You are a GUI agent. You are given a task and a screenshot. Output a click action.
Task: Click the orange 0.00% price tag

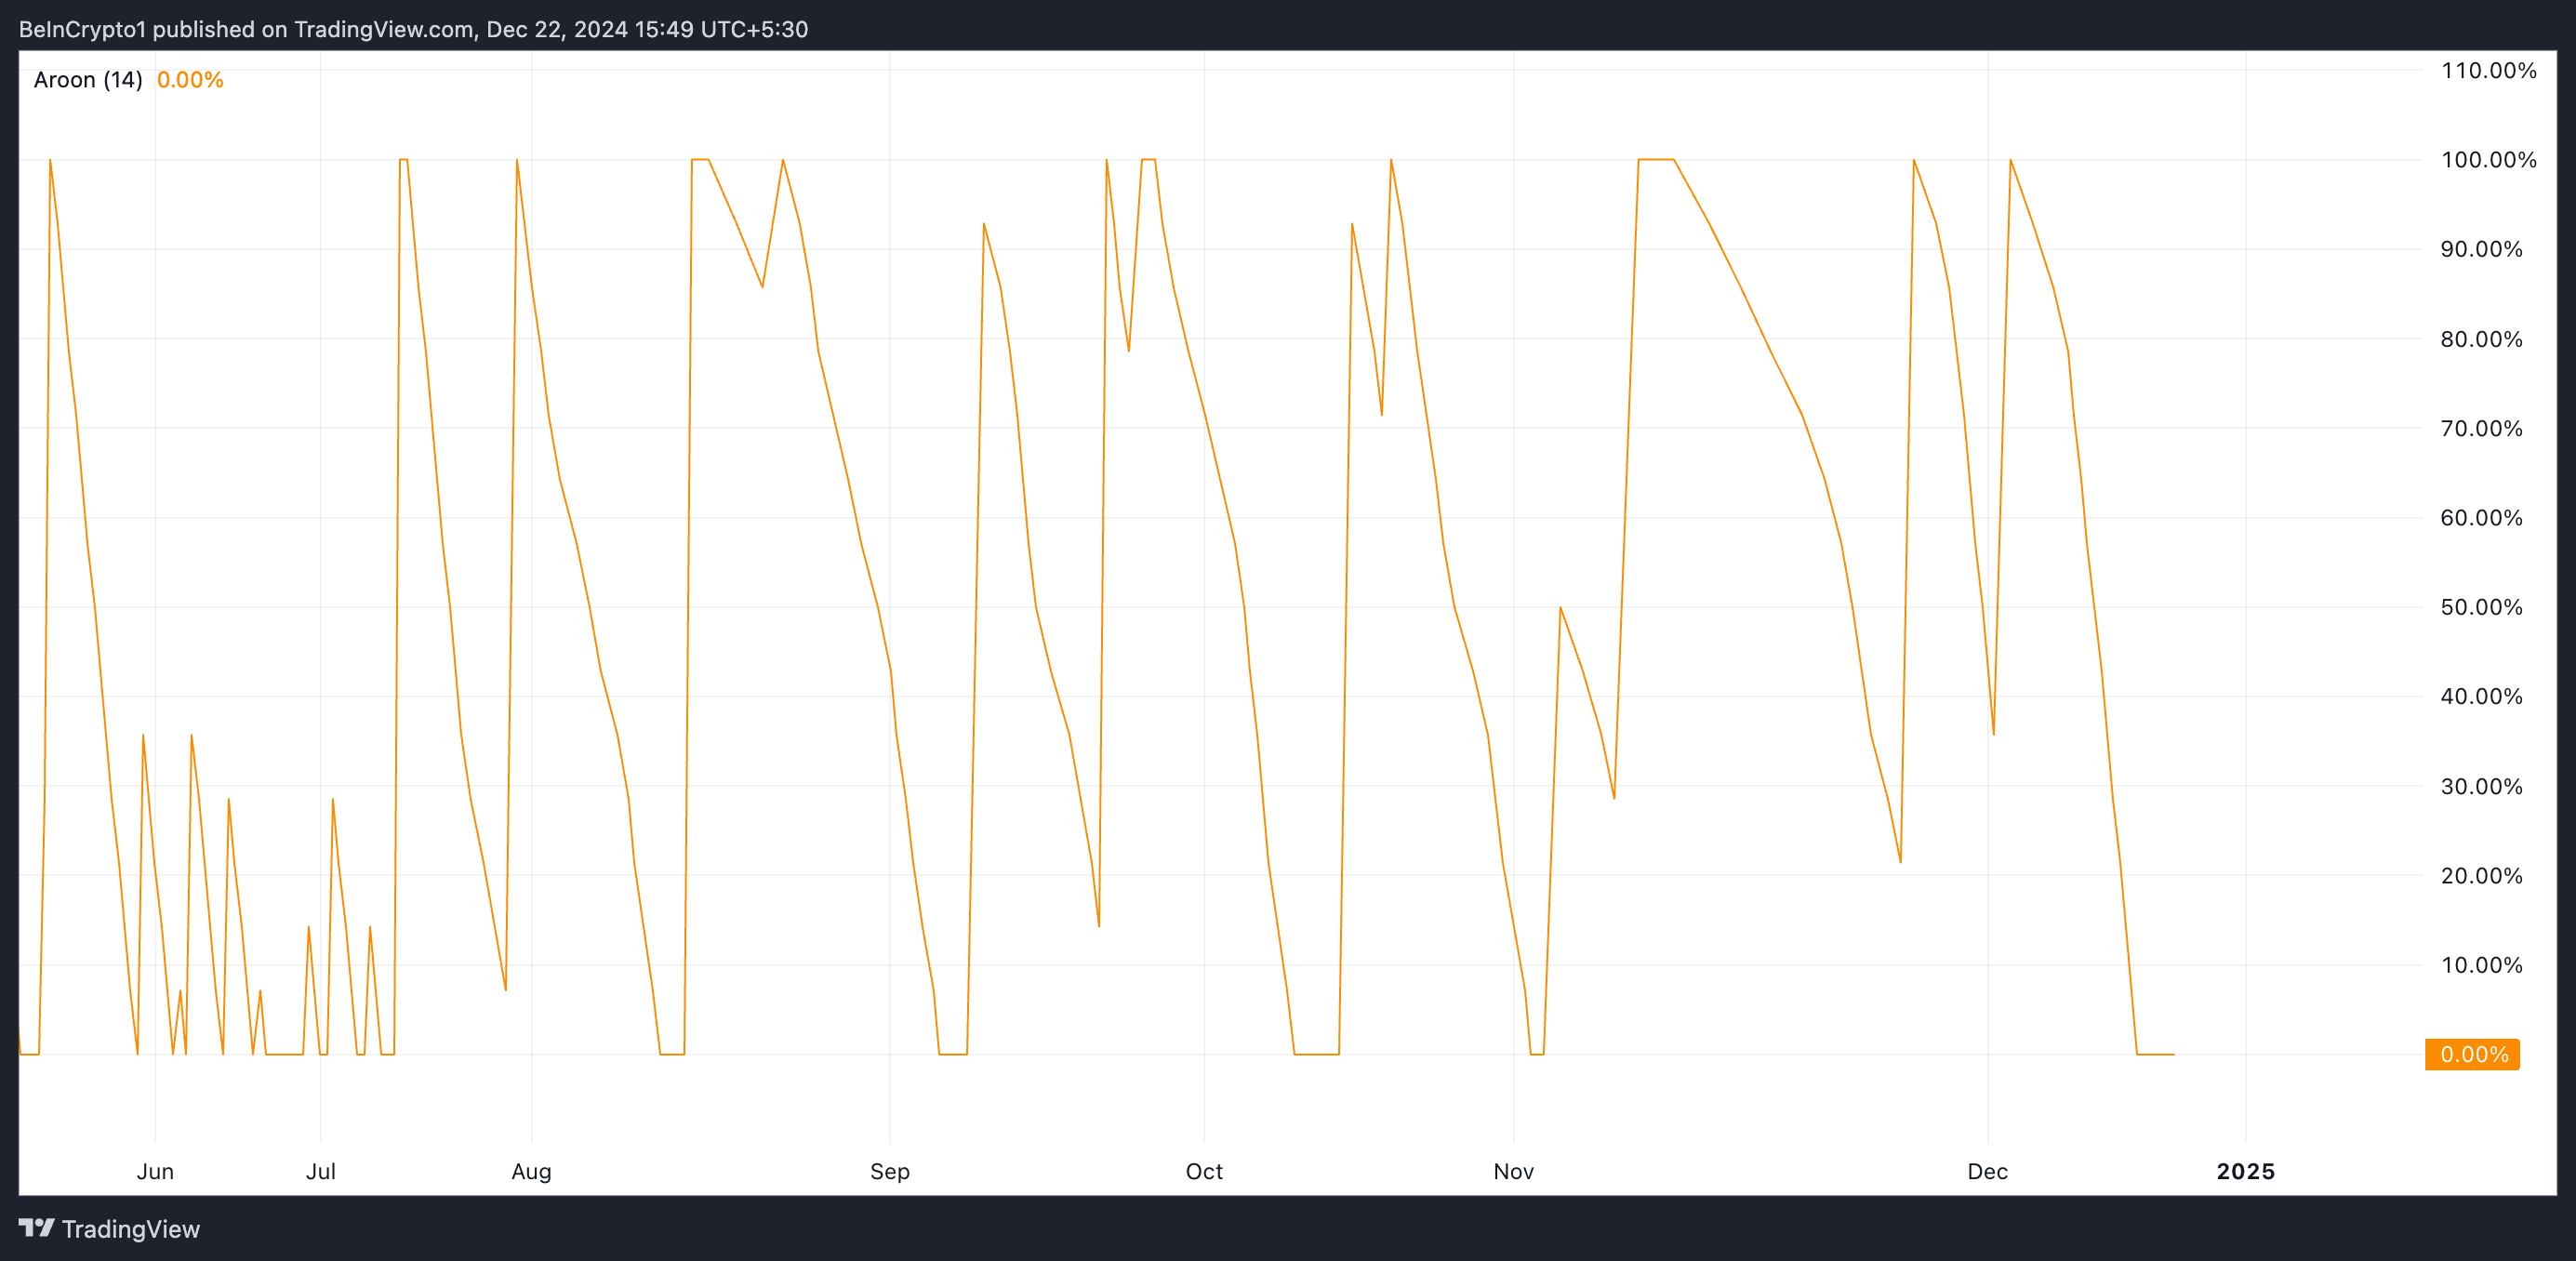point(2472,1054)
